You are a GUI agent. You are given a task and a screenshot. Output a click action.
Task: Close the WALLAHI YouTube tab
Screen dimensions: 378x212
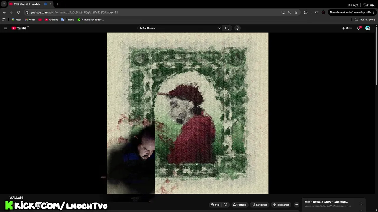(x=50, y=4)
